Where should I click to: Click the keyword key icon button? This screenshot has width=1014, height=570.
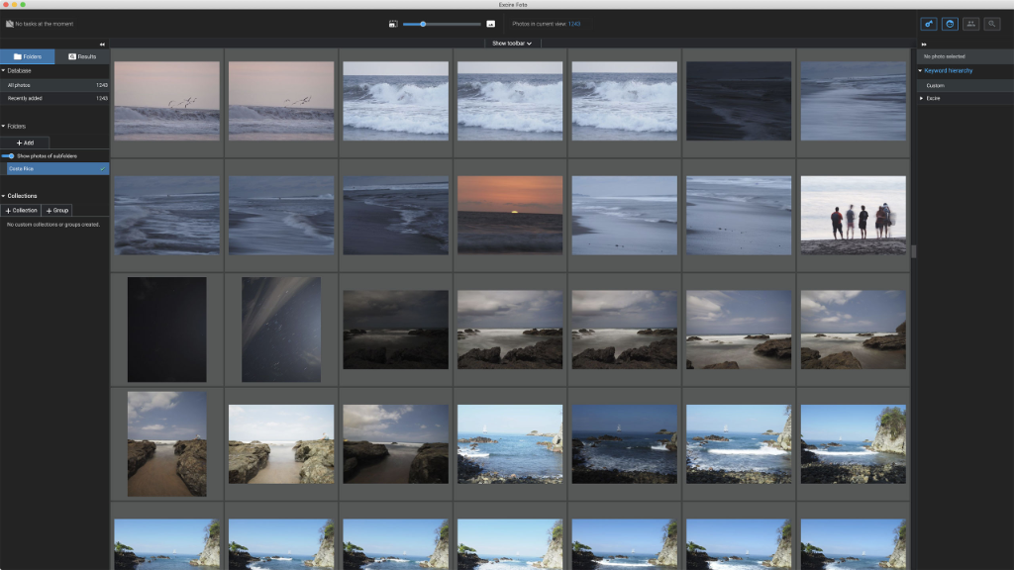tap(929, 24)
